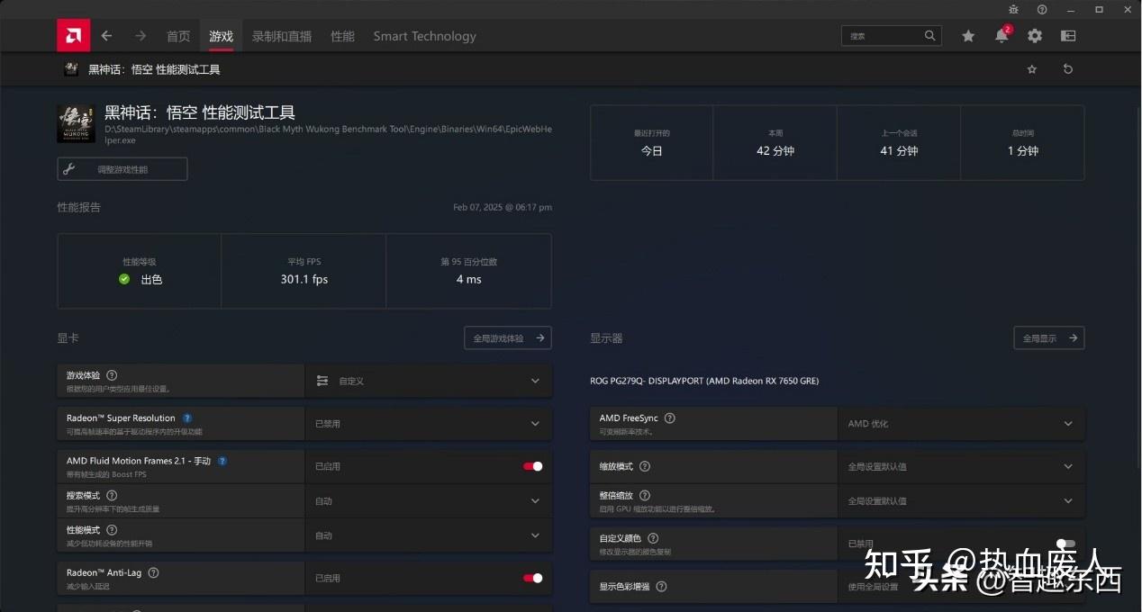Screen dimensions: 1142x612
Task: Open the 游戏体验 preset dropdown showing 自定义
Action: (429, 381)
